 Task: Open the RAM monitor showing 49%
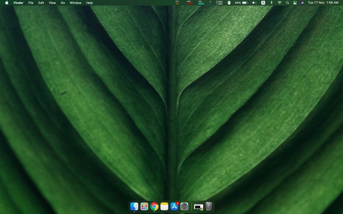[188, 3]
